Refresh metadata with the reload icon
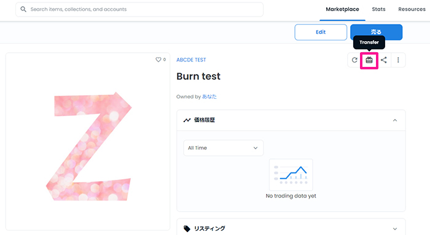The height and width of the screenshot is (235, 430). 354,60
